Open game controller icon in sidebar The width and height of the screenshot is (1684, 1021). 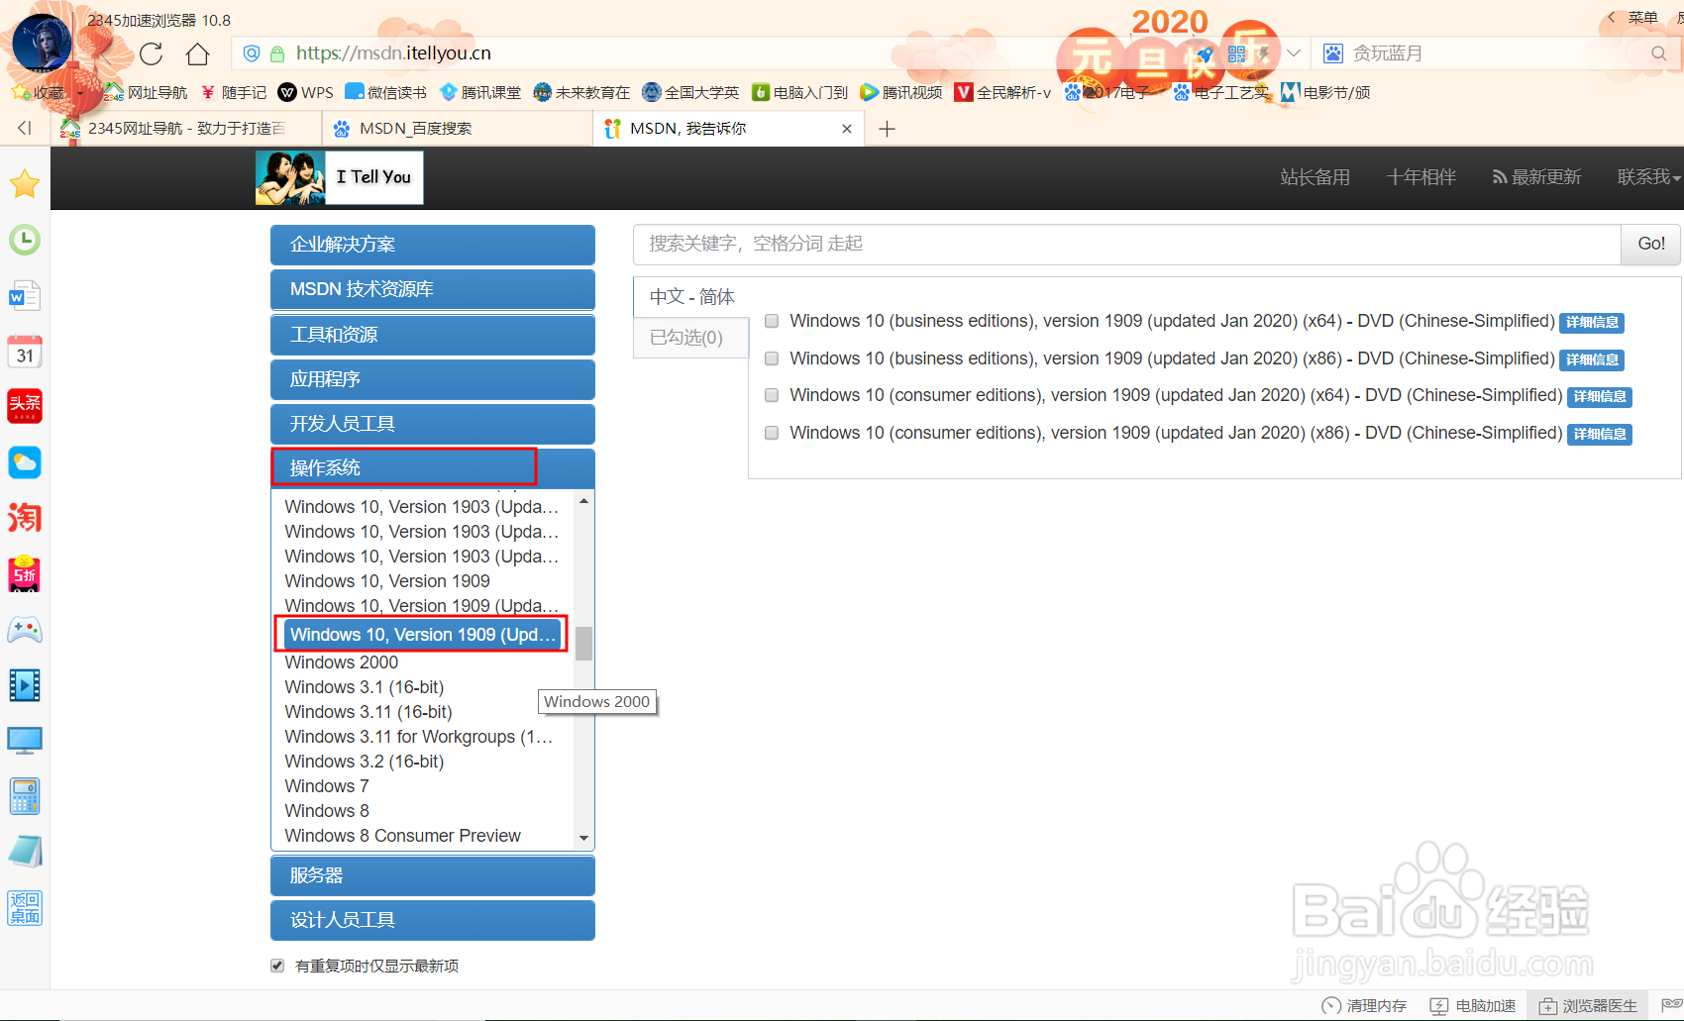[x=25, y=630]
